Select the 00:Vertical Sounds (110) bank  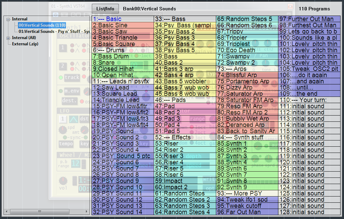42,25
